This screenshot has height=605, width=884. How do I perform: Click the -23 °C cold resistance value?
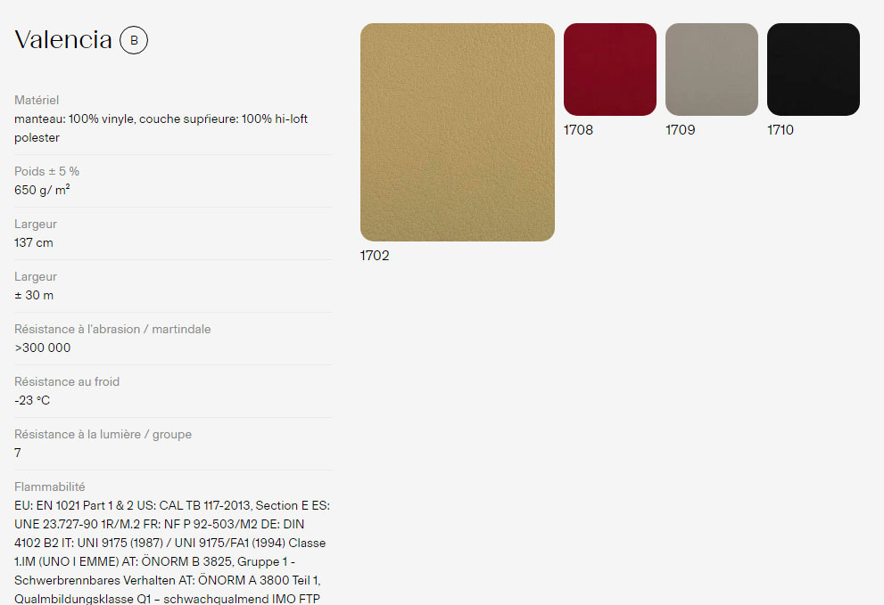[x=32, y=401]
